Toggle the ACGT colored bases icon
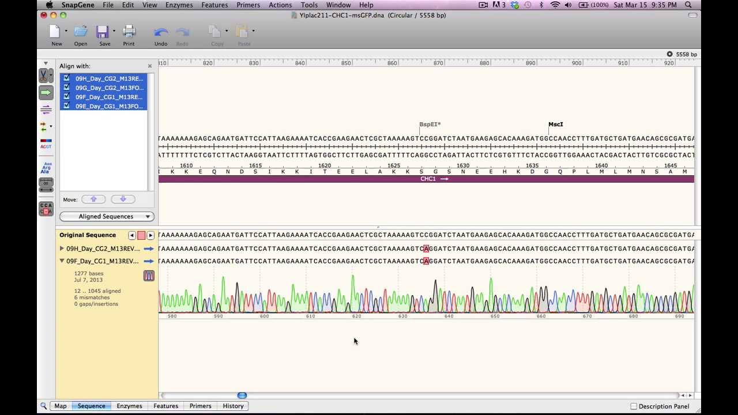Viewport: 738px width, 415px height. [46, 144]
